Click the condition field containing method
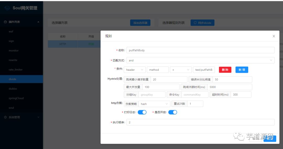This screenshot has width=283, height=149. click(x=158, y=70)
